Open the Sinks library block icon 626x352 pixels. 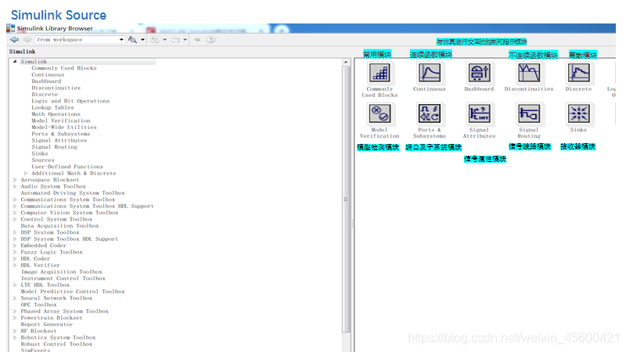click(578, 113)
